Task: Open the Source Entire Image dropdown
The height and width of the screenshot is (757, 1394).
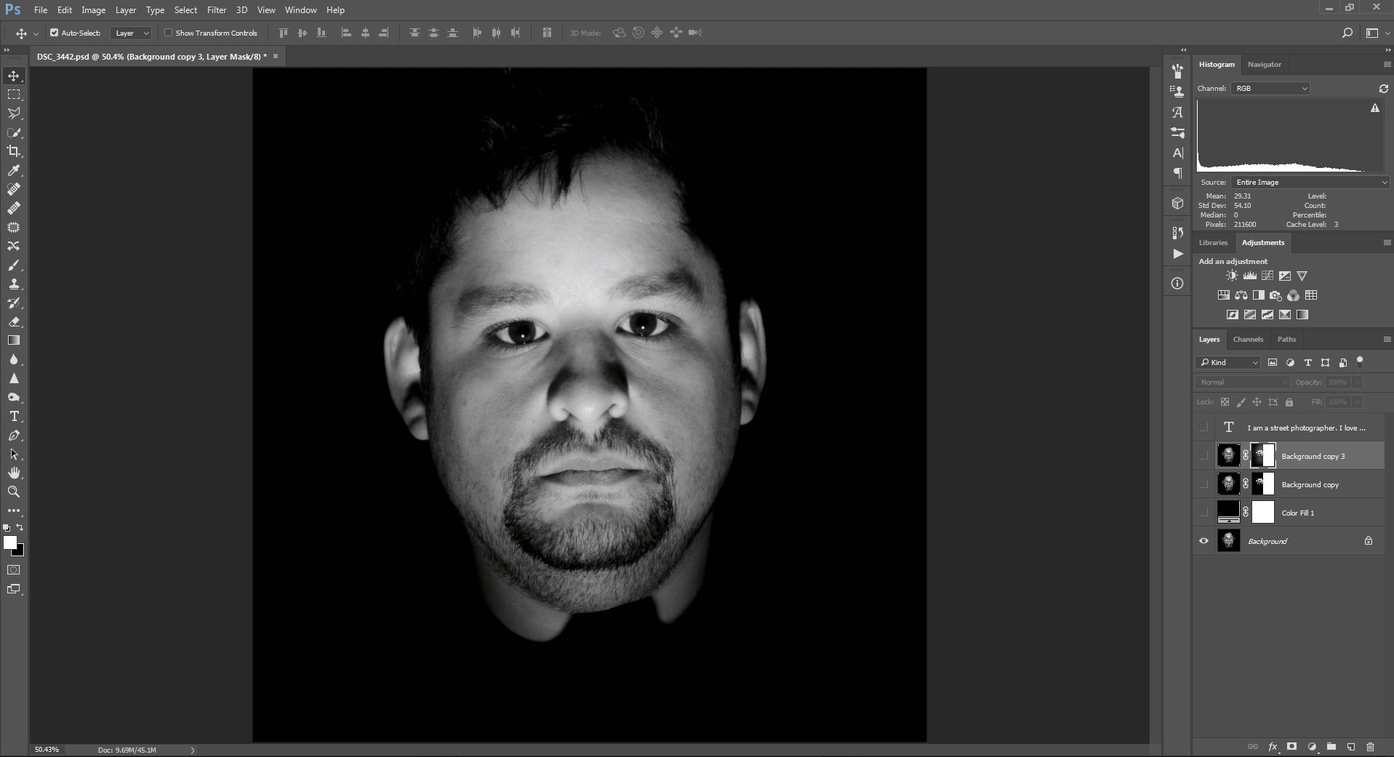Action: [1310, 183]
